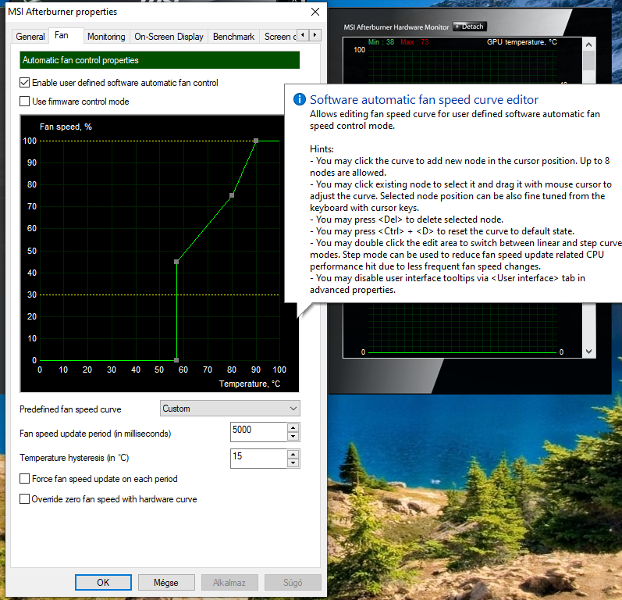Viewport: 622px width, 600px height.
Task: Select the fan curve node at 45% speed
Action: click(176, 262)
